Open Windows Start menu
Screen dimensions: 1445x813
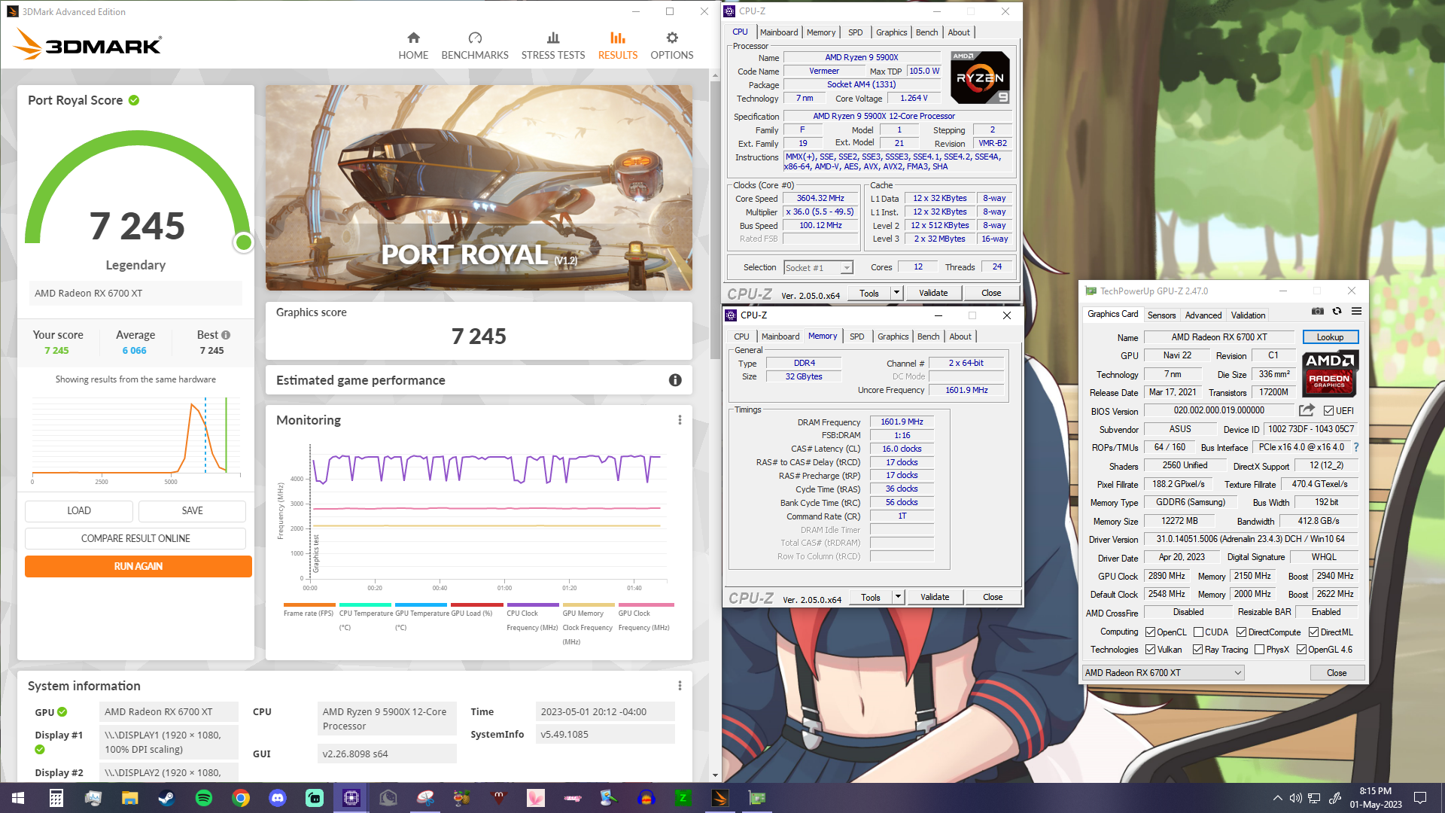18,798
